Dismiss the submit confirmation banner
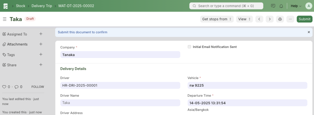 [309, 32]
